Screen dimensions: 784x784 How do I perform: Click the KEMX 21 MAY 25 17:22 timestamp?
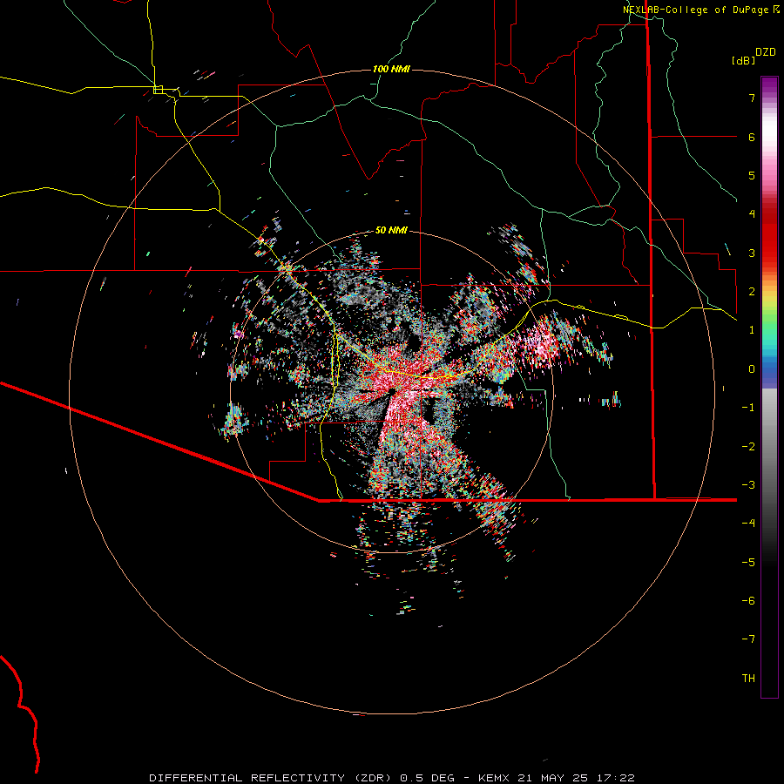tap(557, 778)
